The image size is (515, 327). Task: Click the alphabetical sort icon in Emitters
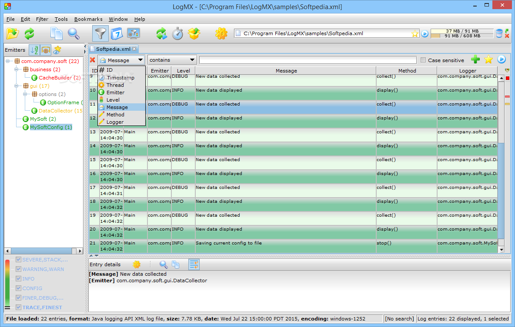(34, 50)
